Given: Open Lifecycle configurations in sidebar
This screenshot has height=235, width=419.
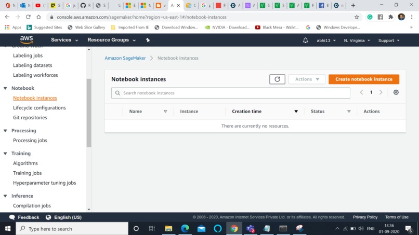Looking at the screenshot, I should point(40,108).
